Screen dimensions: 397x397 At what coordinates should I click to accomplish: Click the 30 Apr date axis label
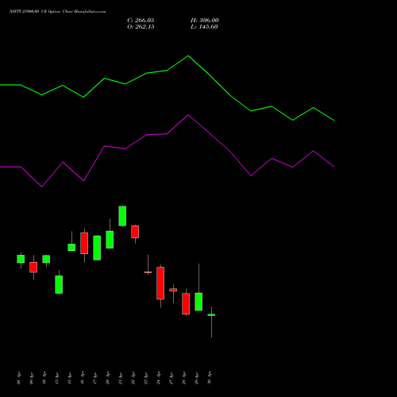click(x=210, y=378)
